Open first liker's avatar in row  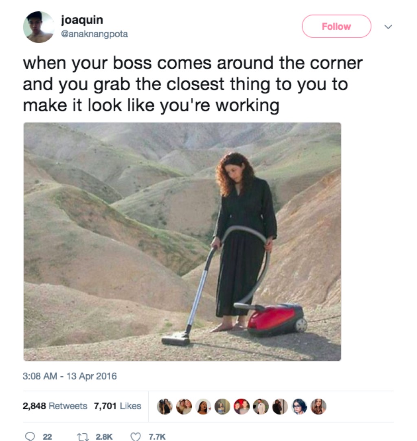[165, 406]
